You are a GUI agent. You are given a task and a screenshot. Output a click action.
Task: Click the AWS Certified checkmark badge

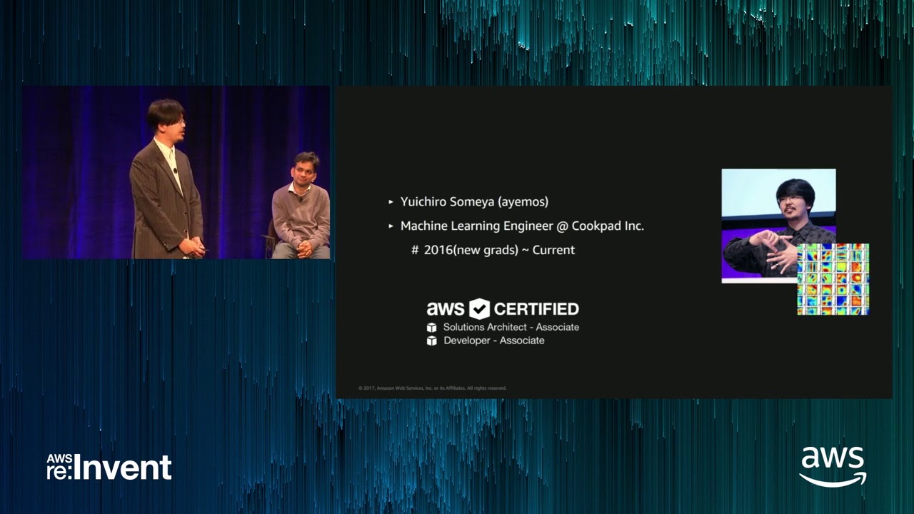pos(479,309)
